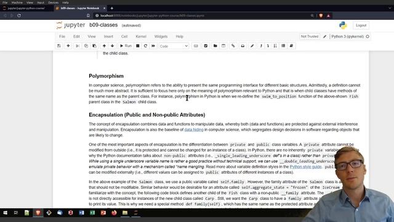This screenshot has width=394, height=222.
Task: Click the Encapsulation (Public and Non-public Attributes) heading
Action: [147, 115]
